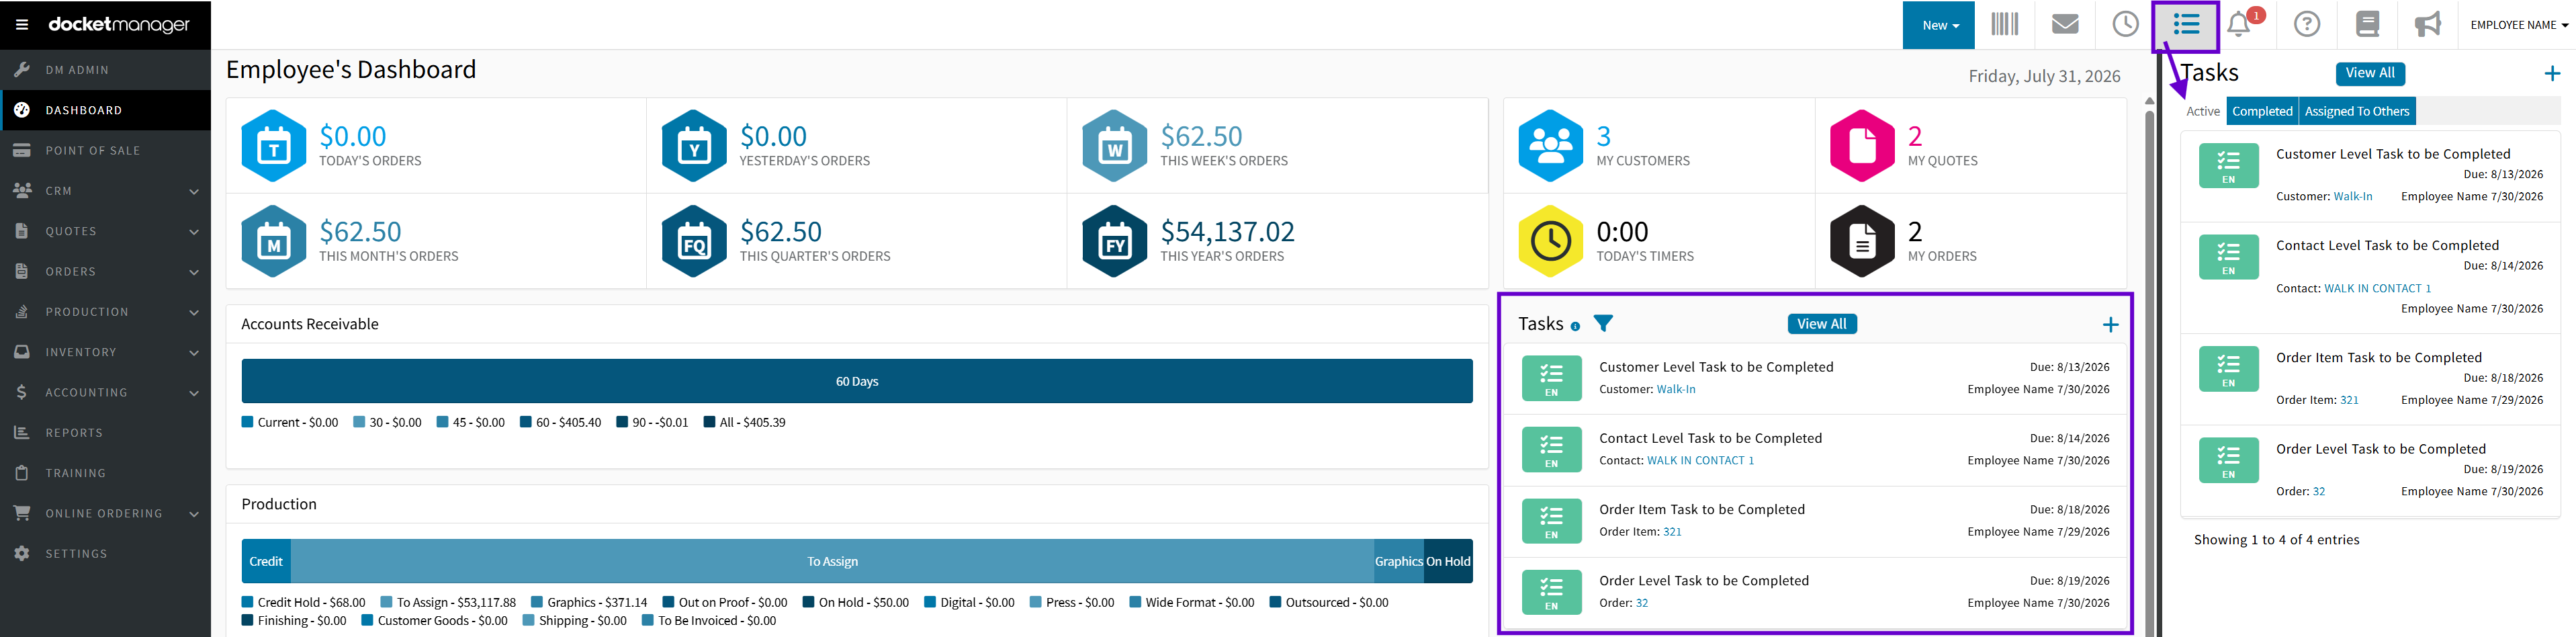Open the help question mark icon
The image size is (2576, 637).
click(x=2307, y=24)
